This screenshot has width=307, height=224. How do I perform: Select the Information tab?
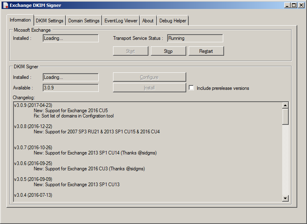coord(20,20)
